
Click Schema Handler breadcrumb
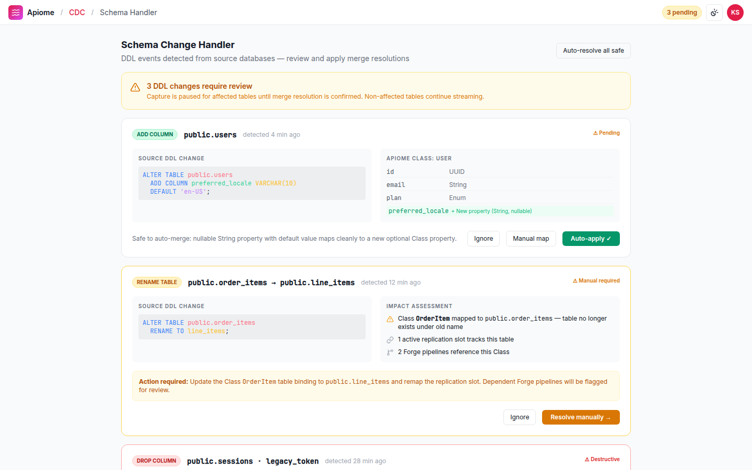[128, 13]
